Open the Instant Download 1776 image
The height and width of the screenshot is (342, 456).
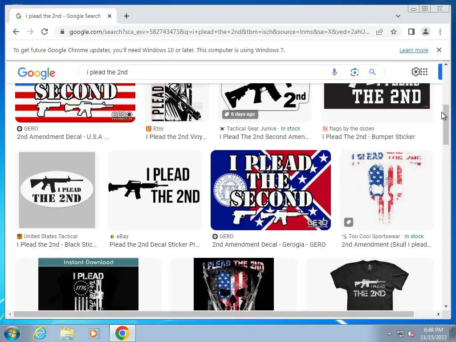click(89, 284)
